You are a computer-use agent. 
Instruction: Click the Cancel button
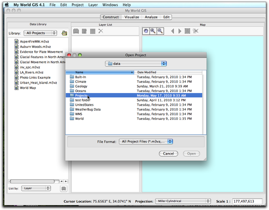coord(168,154)
